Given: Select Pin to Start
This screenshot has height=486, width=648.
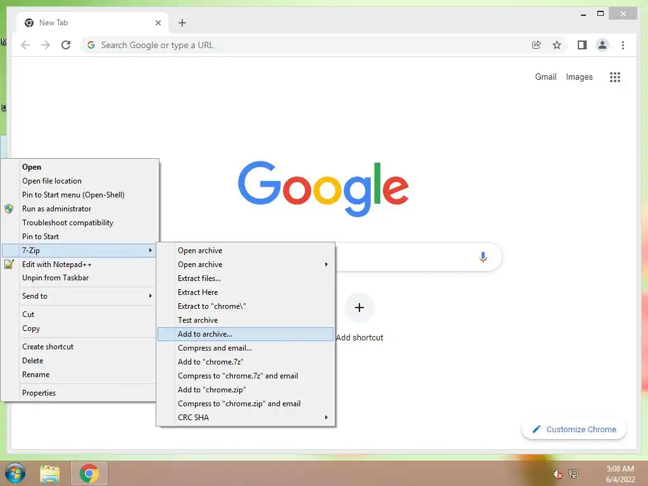Looking at the screenshot, I should [79, 237].
